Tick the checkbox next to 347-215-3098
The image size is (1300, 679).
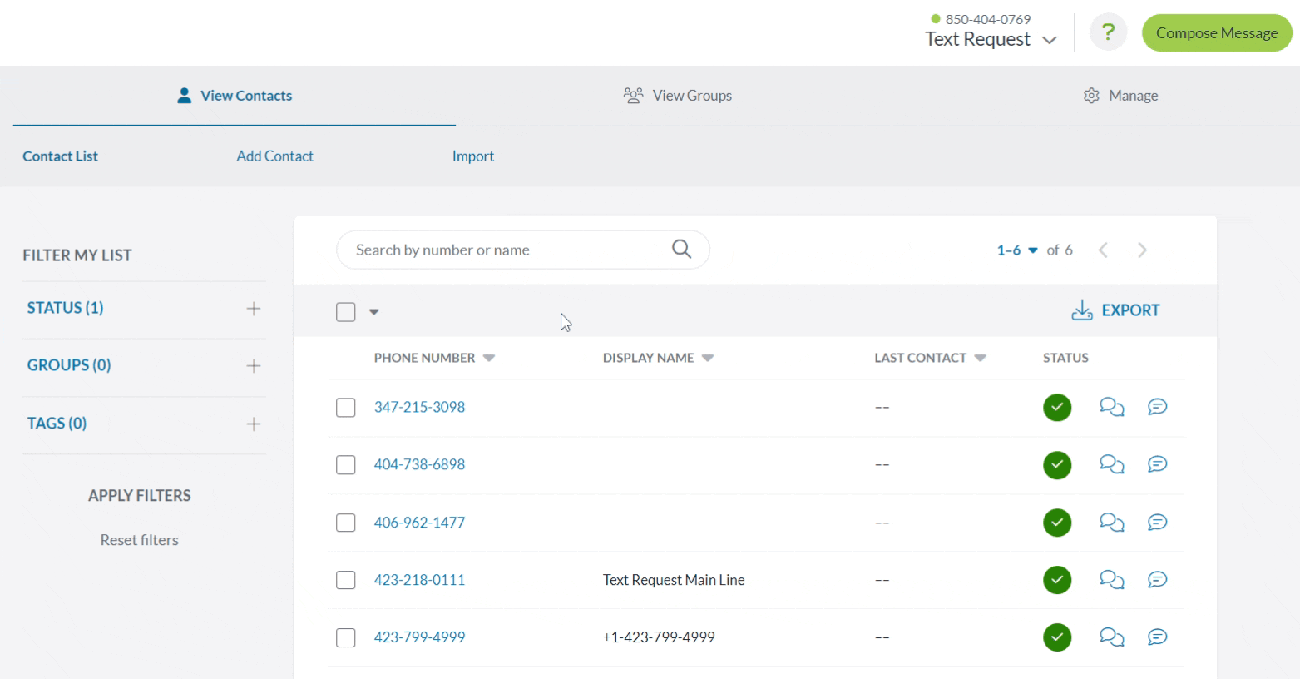[x=346, y=408]
